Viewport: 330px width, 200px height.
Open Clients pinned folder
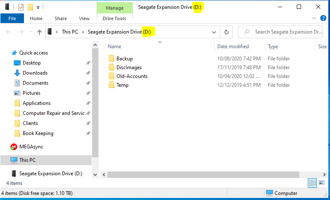pyautogui.click(x=30, y=123)
